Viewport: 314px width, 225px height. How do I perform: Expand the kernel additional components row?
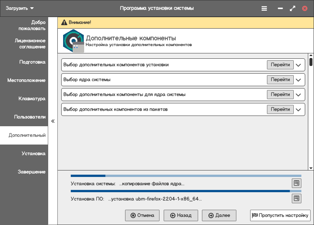299,95
